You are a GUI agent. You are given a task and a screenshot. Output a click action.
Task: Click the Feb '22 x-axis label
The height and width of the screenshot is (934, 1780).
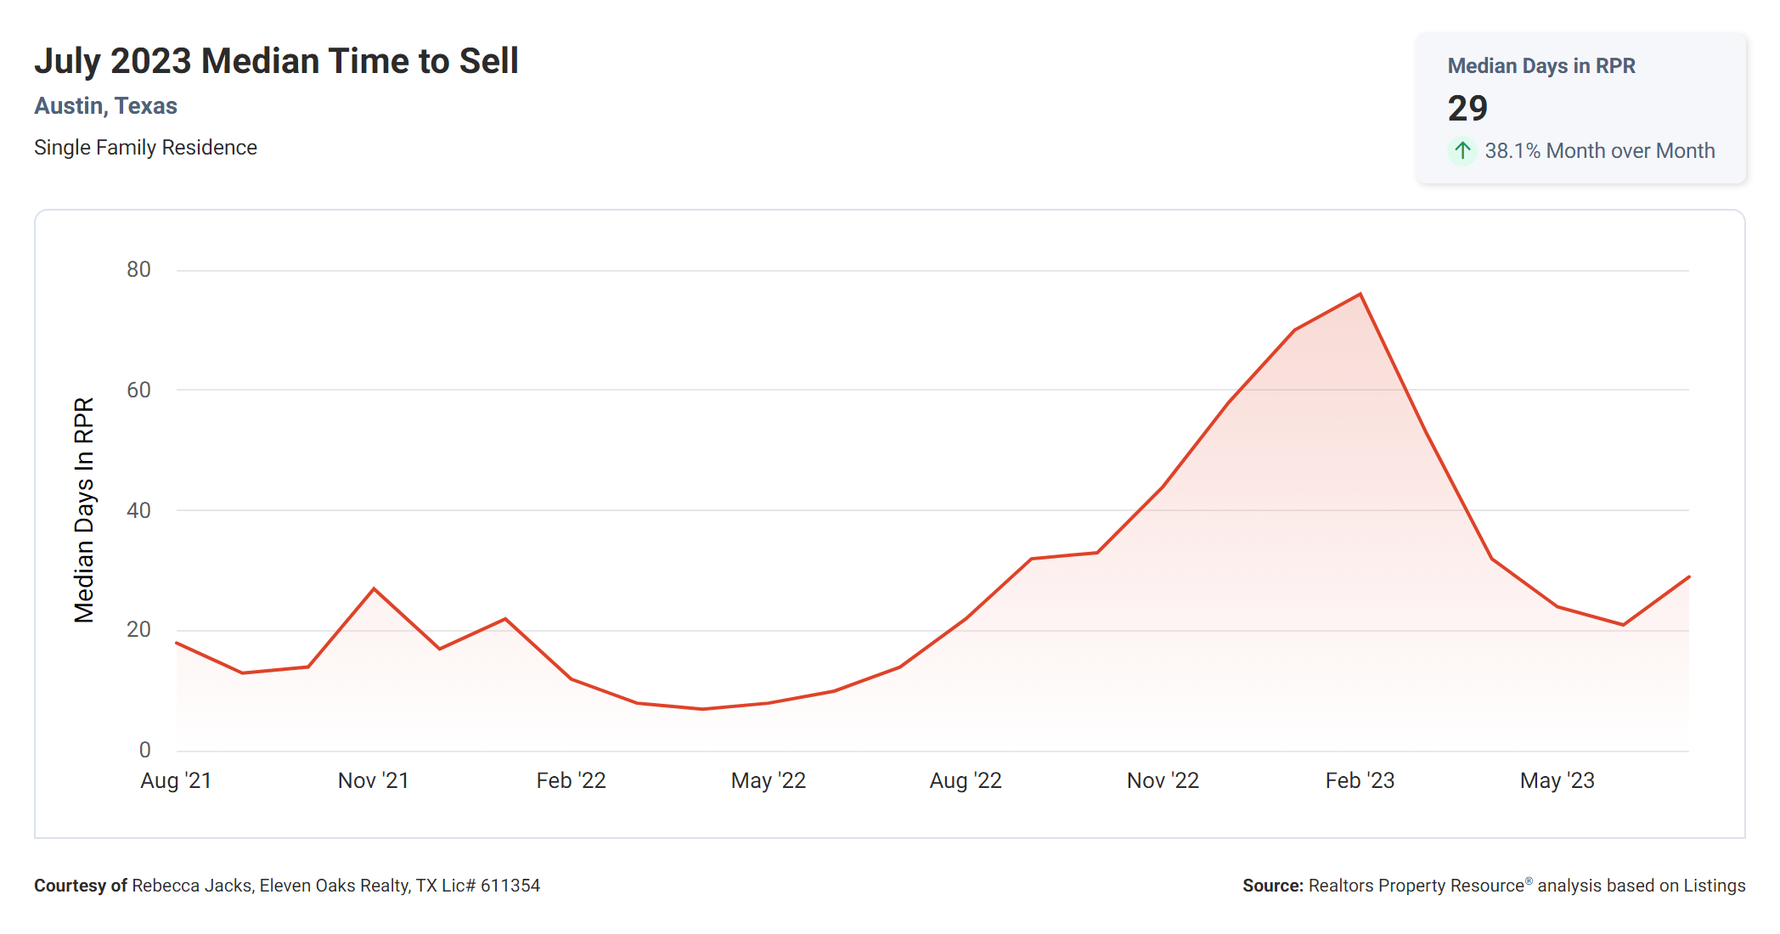(571, 780)
